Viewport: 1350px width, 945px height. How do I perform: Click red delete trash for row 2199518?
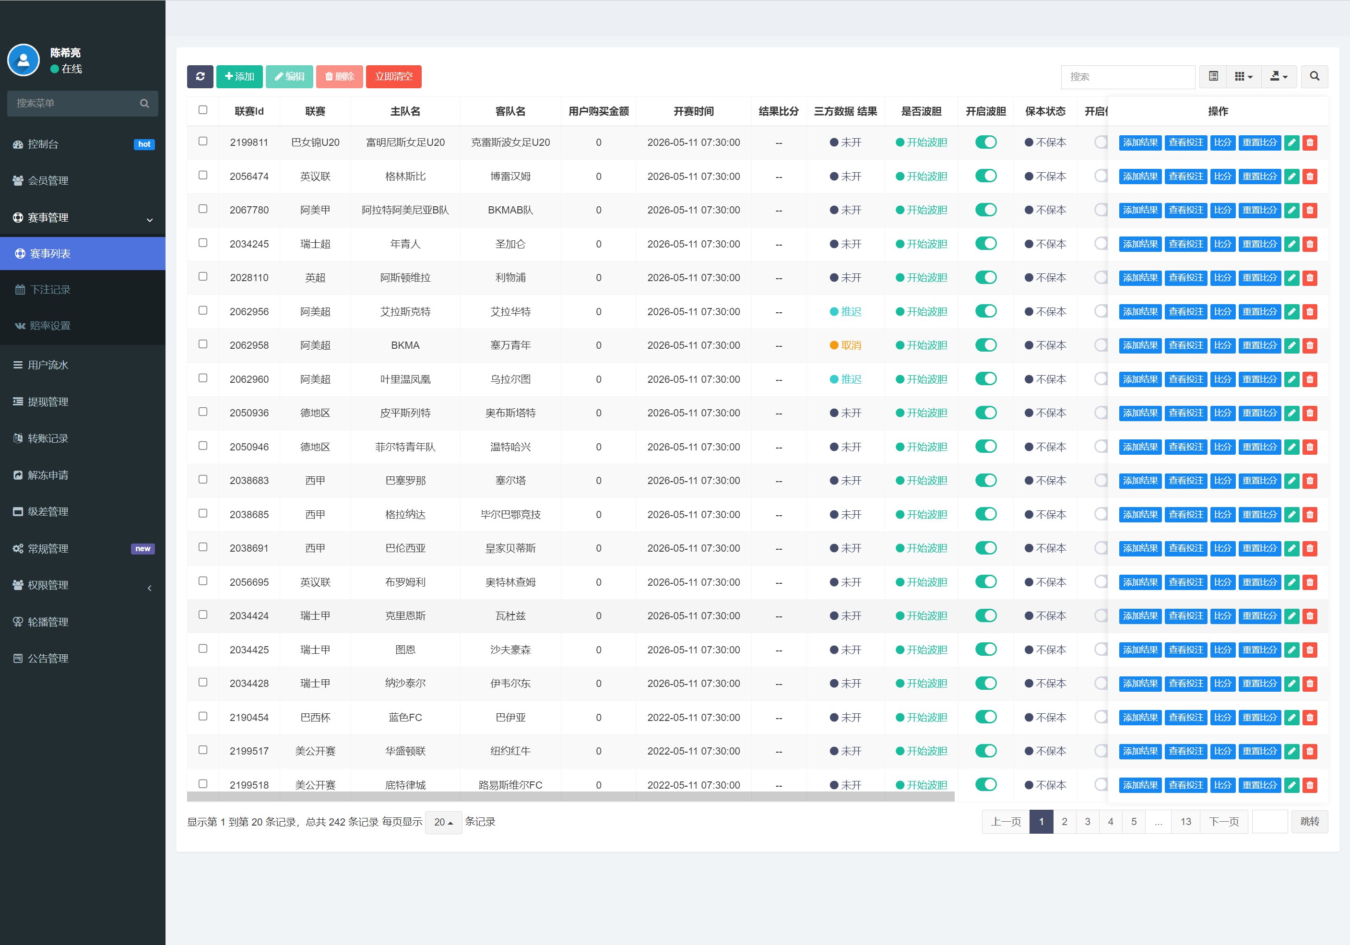point(1310,785)
